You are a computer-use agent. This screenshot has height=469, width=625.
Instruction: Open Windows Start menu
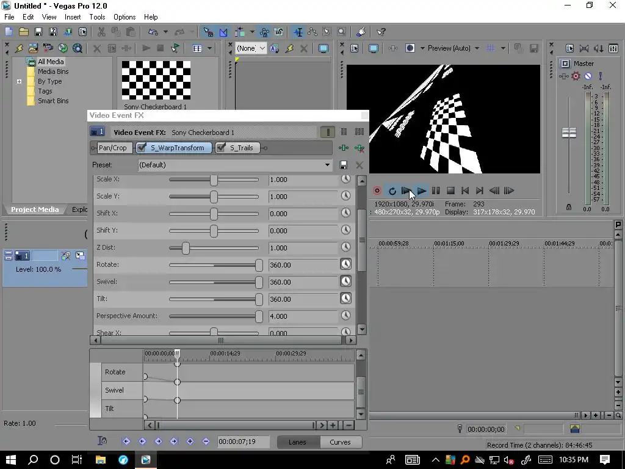[x=11, y=459]
